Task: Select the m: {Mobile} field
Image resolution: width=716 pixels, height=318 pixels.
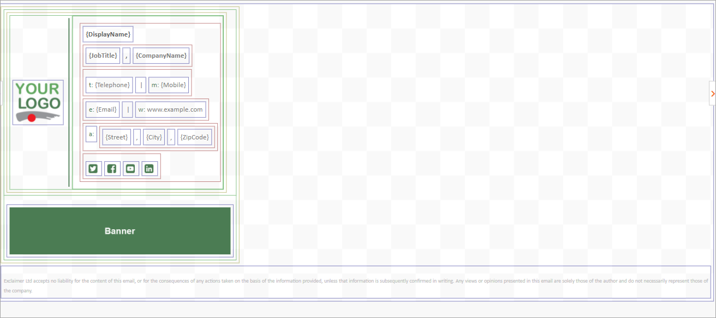Action: pos(169,85)
